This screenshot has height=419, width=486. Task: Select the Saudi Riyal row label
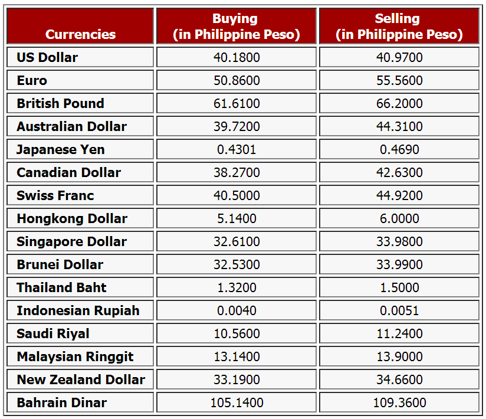53,333
